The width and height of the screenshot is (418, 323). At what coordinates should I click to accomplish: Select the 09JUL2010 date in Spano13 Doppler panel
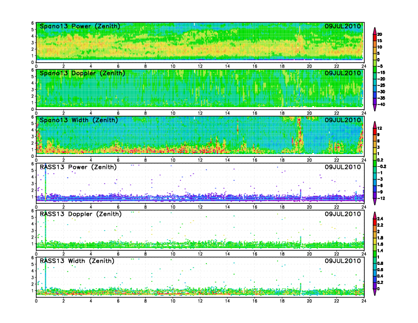343,73
